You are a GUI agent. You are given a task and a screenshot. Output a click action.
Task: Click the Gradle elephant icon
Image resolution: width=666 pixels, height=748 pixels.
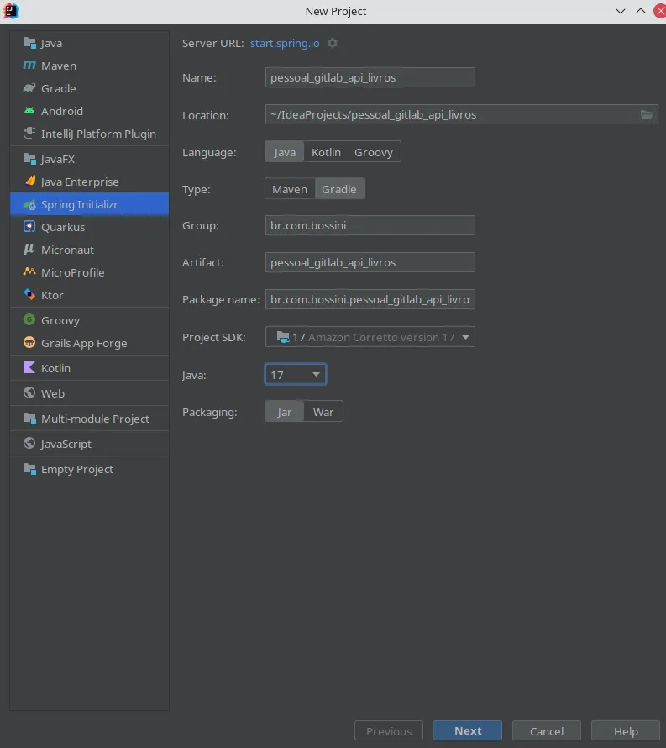[x=29, y=88]
